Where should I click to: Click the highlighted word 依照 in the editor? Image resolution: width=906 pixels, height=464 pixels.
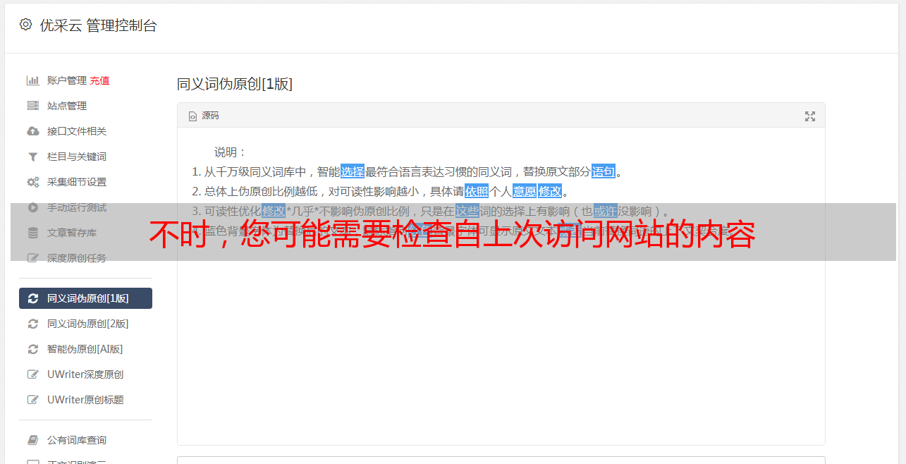[477, 191]
